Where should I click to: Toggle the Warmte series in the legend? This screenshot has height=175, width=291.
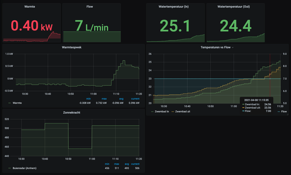click(x=17, y=103)
